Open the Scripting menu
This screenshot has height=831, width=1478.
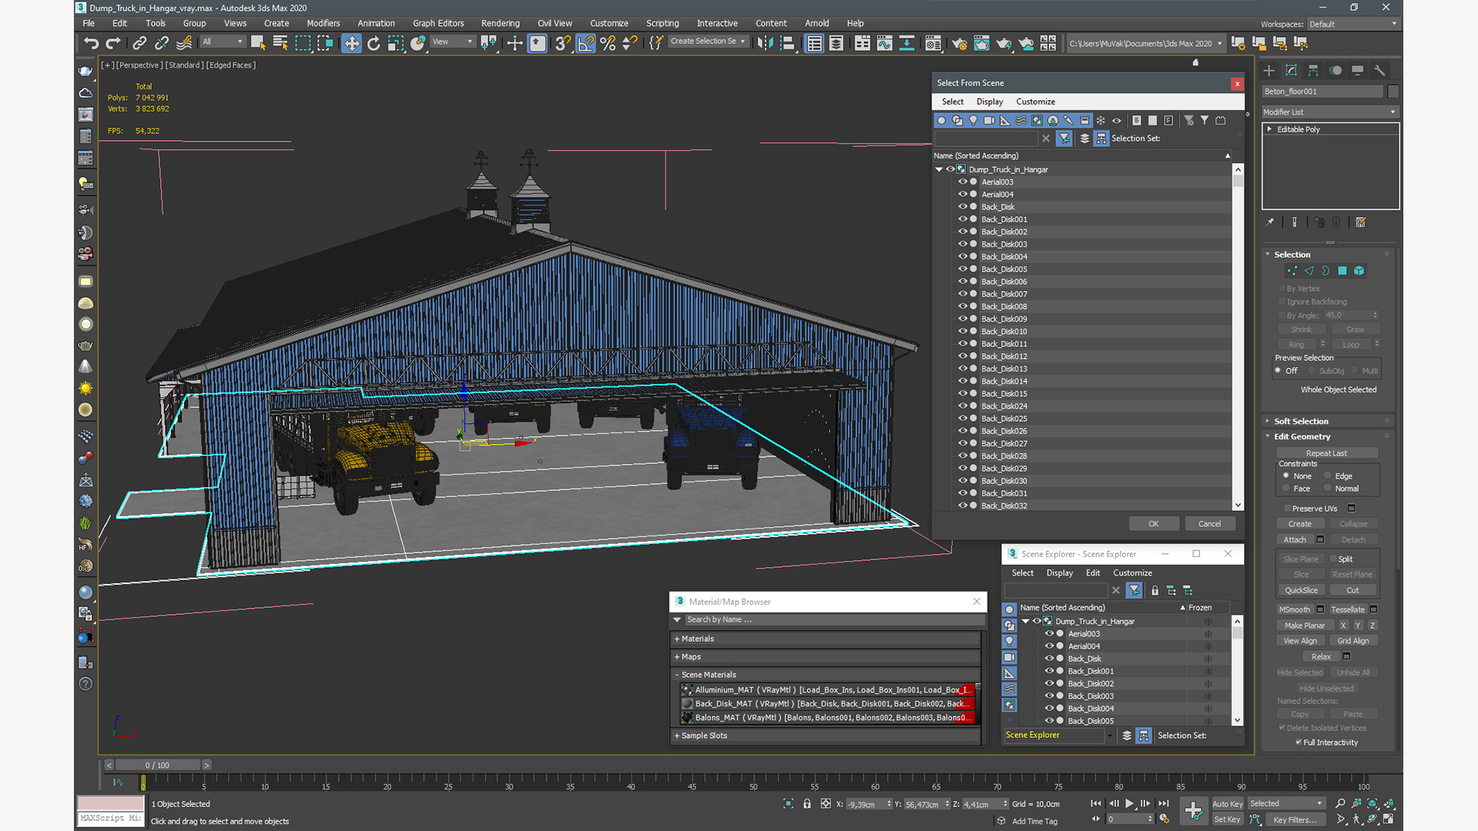662,23
